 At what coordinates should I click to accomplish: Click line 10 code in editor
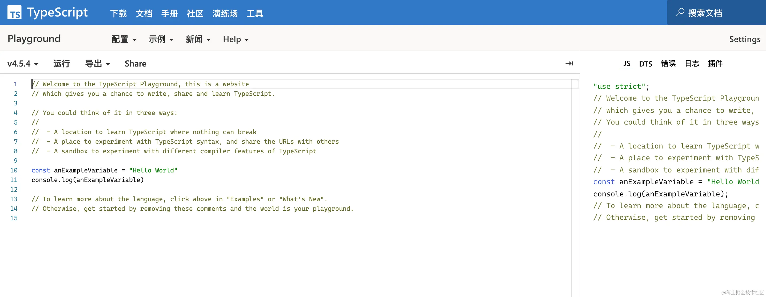point(104,170)
